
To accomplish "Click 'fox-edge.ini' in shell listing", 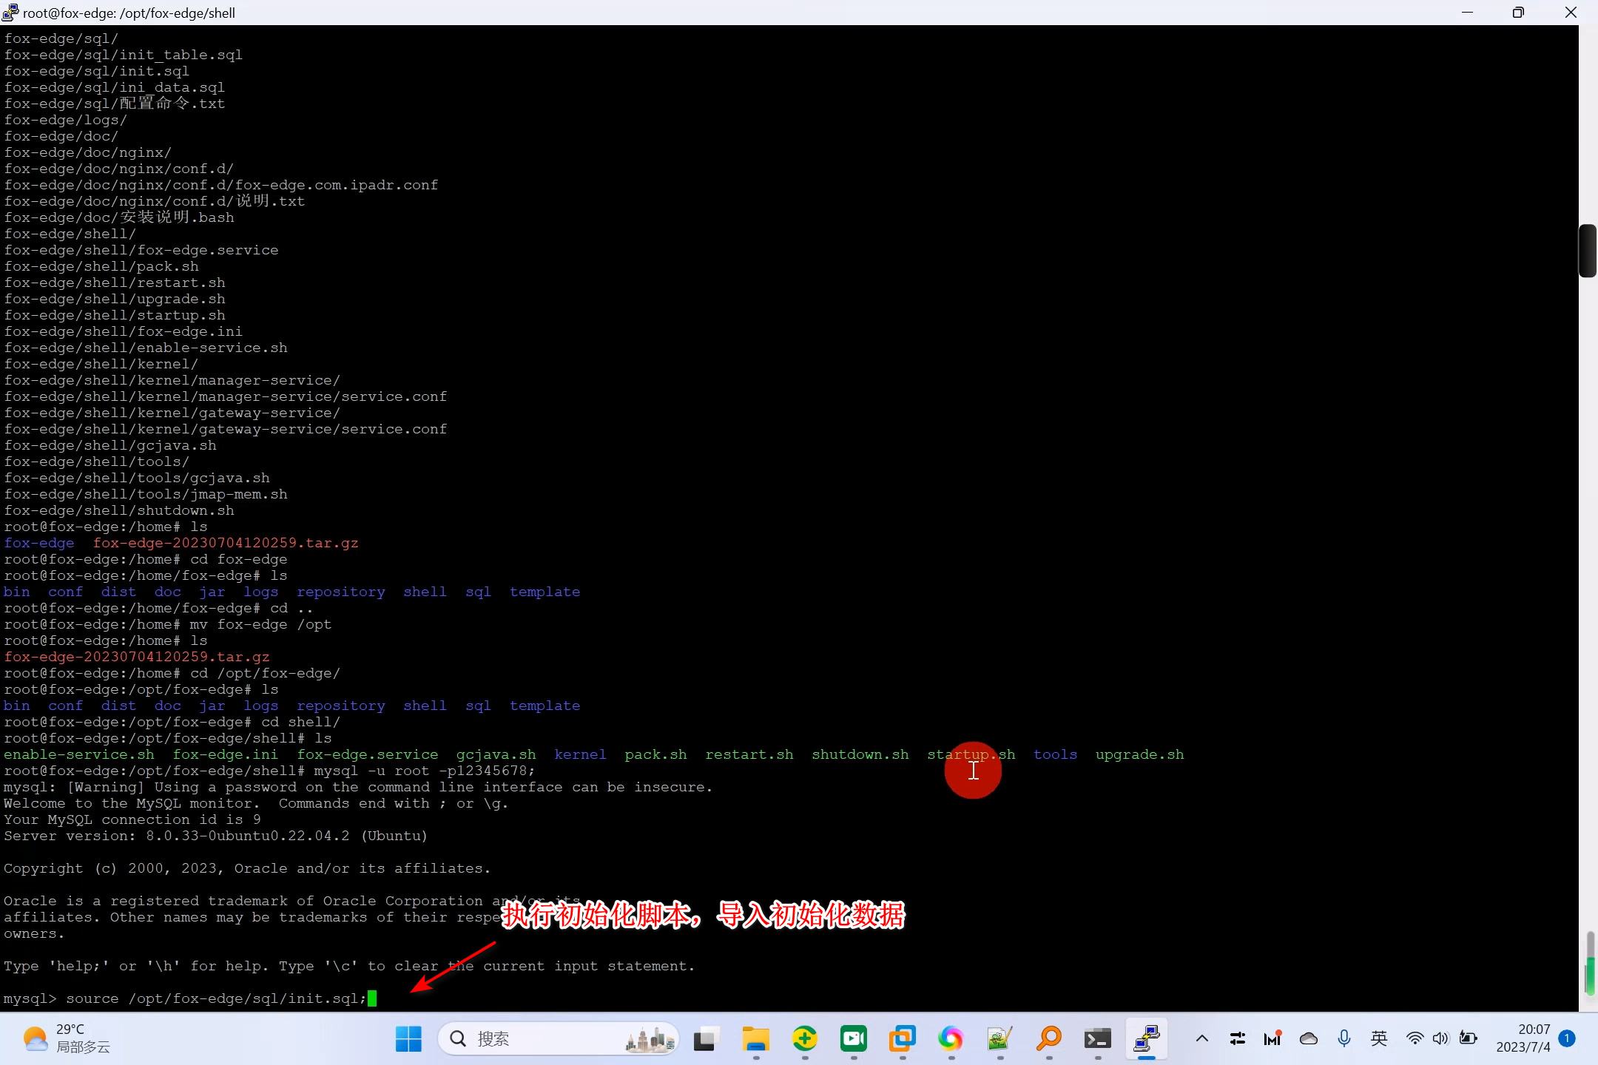I will tap(226, 754).
